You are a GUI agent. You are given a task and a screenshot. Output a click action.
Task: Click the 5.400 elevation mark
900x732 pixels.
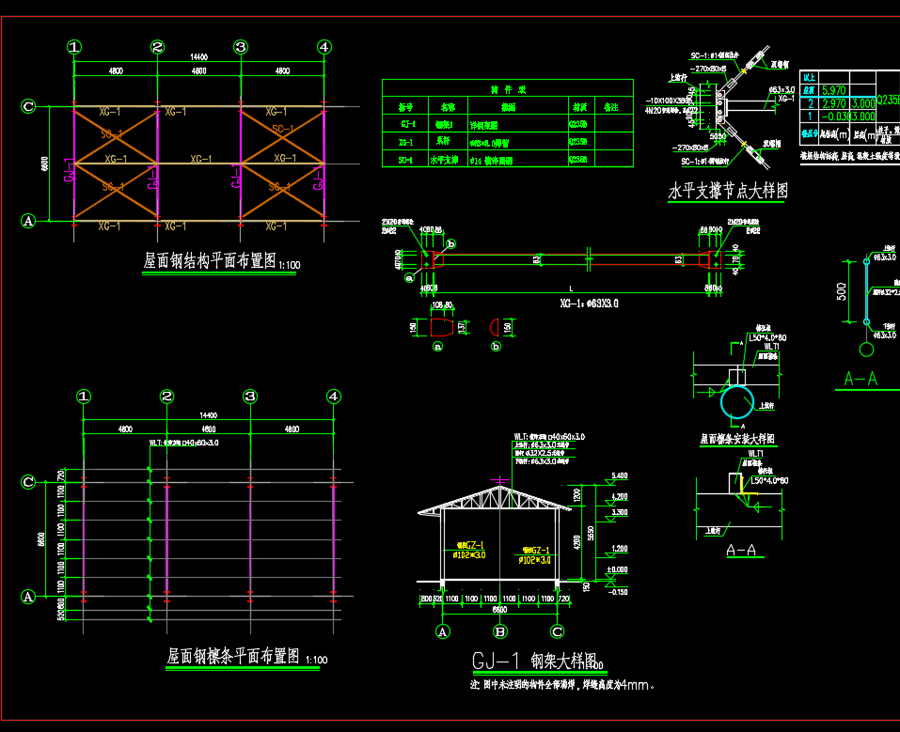click(x=619, y=475)
